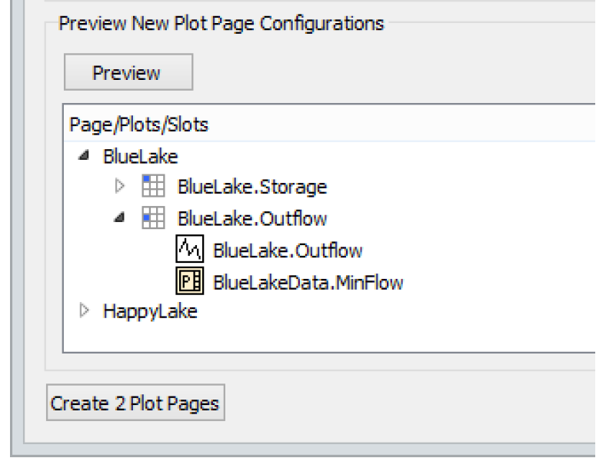The image size is (596, 458).
Task: Collapse the BlueLake.Outflow plot node
Action: [x=120, y=218]
